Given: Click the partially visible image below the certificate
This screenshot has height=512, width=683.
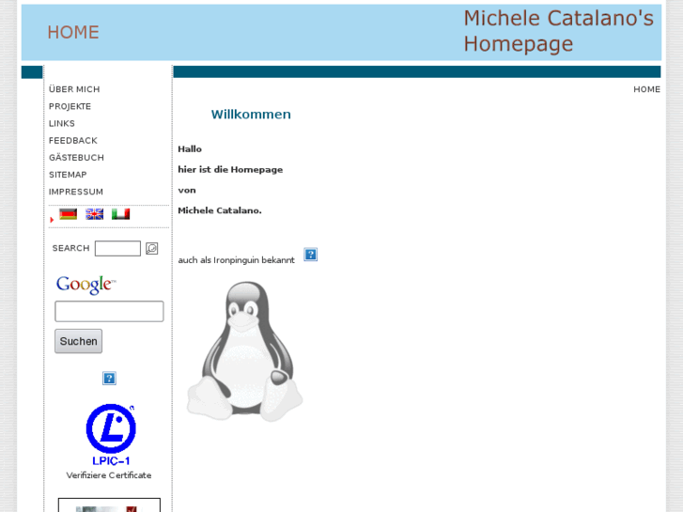Looking at the screenshot, I should (x=109, y=505).
